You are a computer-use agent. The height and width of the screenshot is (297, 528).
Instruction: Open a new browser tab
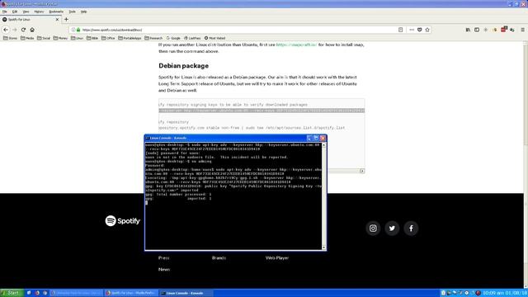coord(66,20)
